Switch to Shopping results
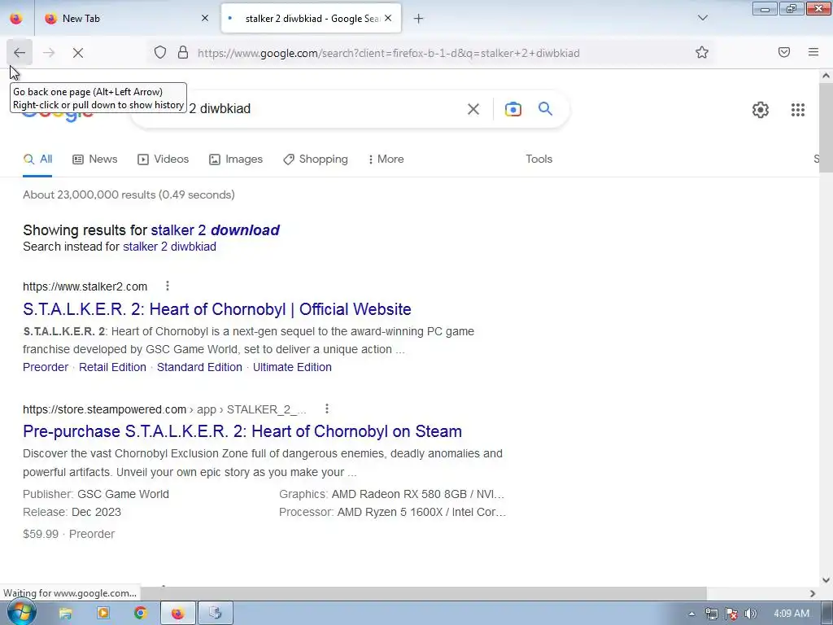This screenshot has height=625, width=833. 316,159
